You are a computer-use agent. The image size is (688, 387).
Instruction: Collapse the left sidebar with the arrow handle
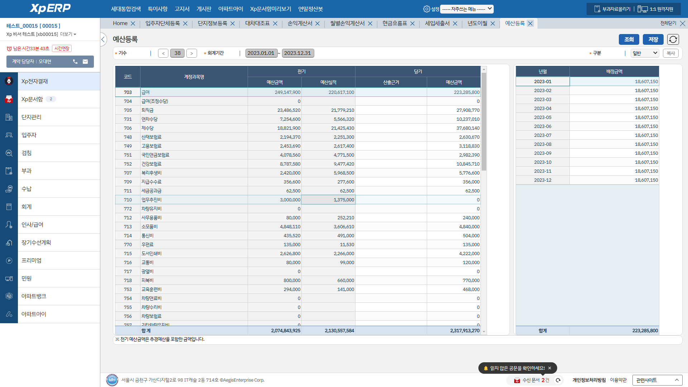(x=103, y=39)
